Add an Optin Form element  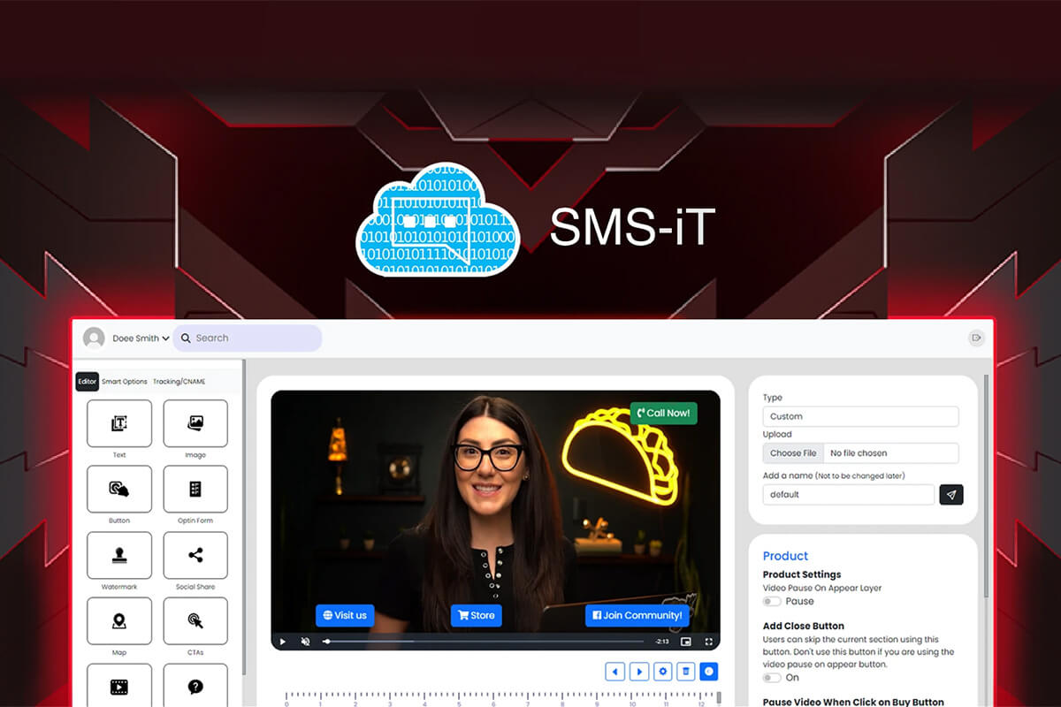pos(195,489)
